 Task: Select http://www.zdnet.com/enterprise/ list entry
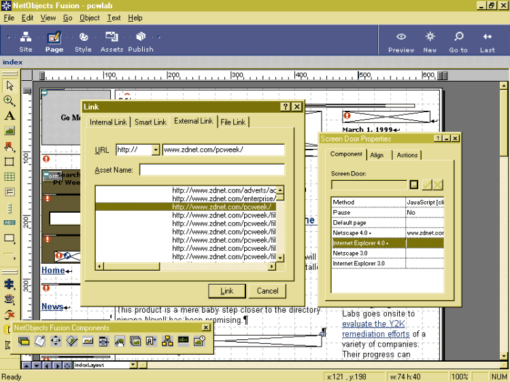point(186,198)
